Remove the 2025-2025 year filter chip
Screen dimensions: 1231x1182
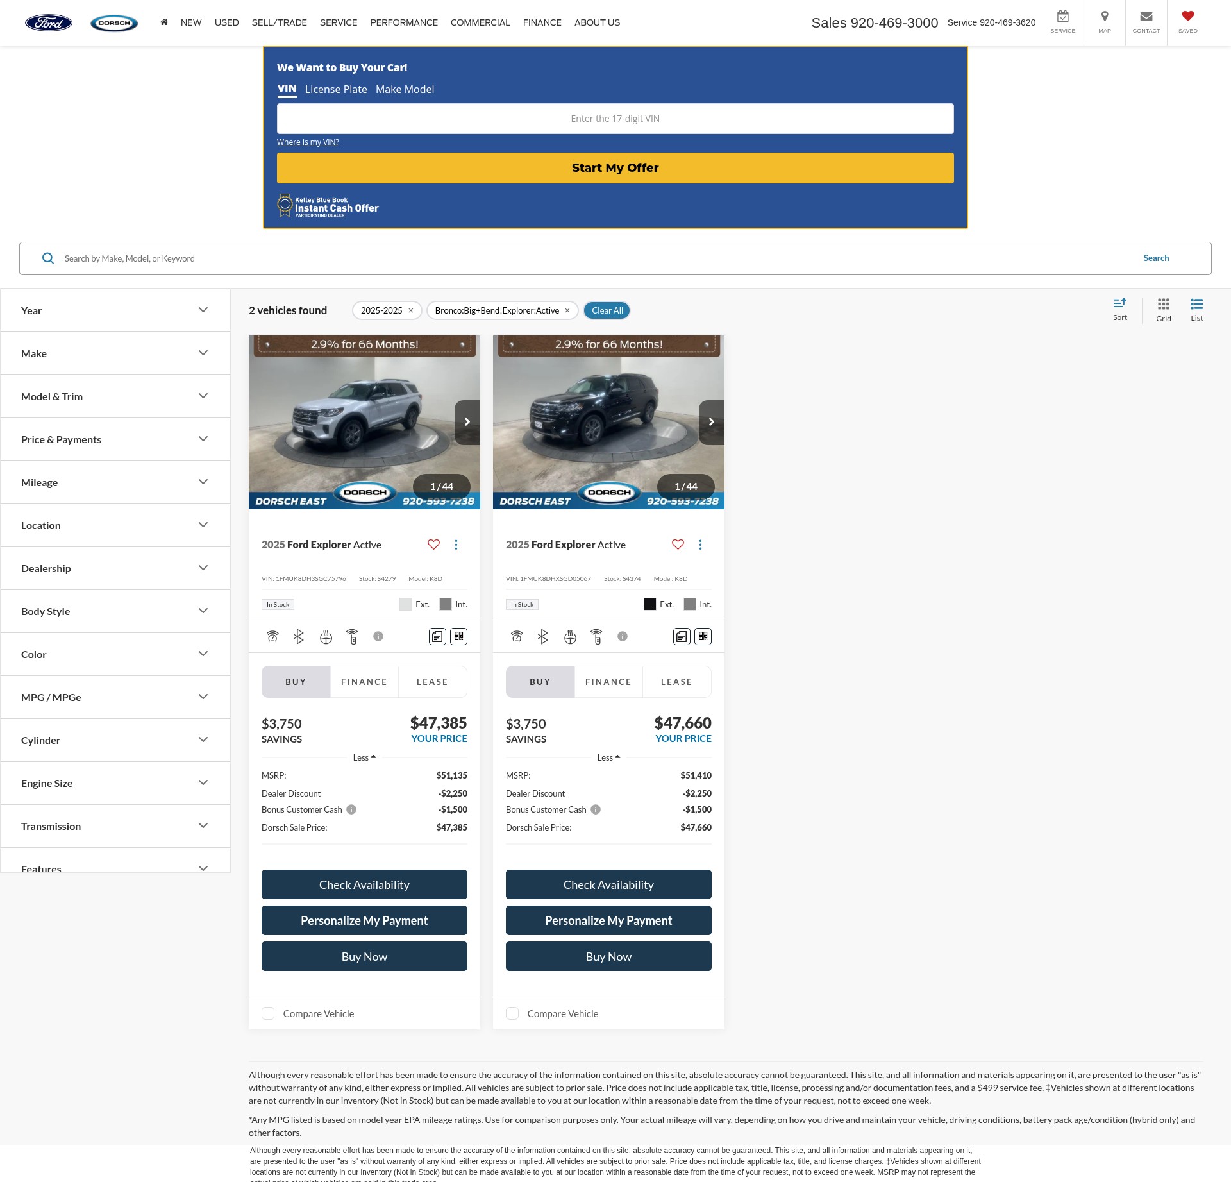point(411,310)
